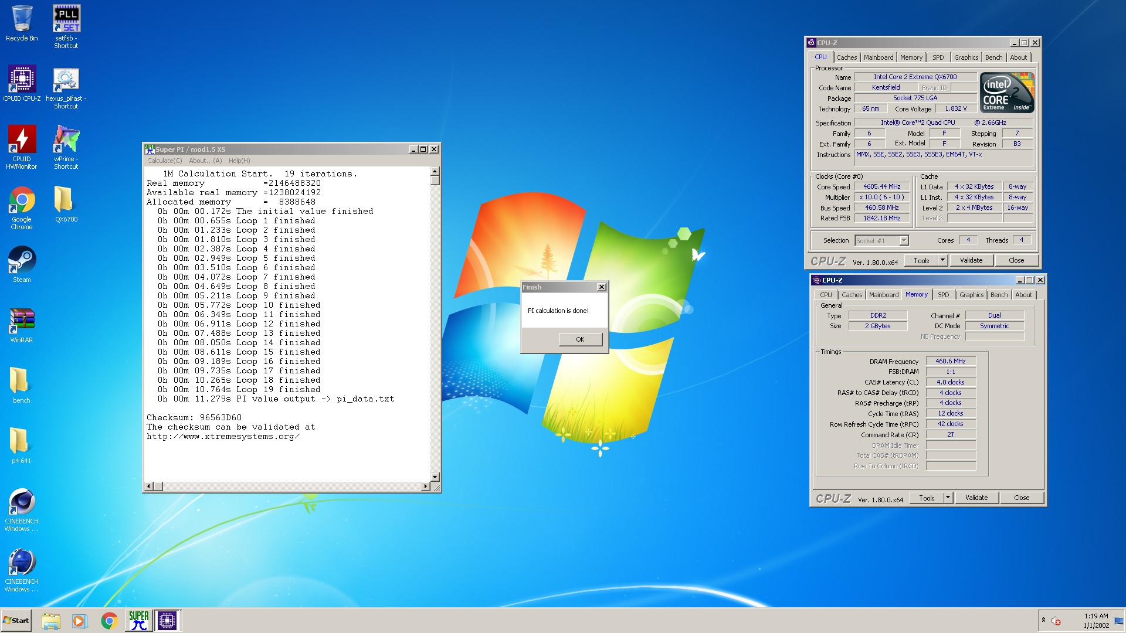Open Google Chrome desktop icon

(x=22, y=208)
